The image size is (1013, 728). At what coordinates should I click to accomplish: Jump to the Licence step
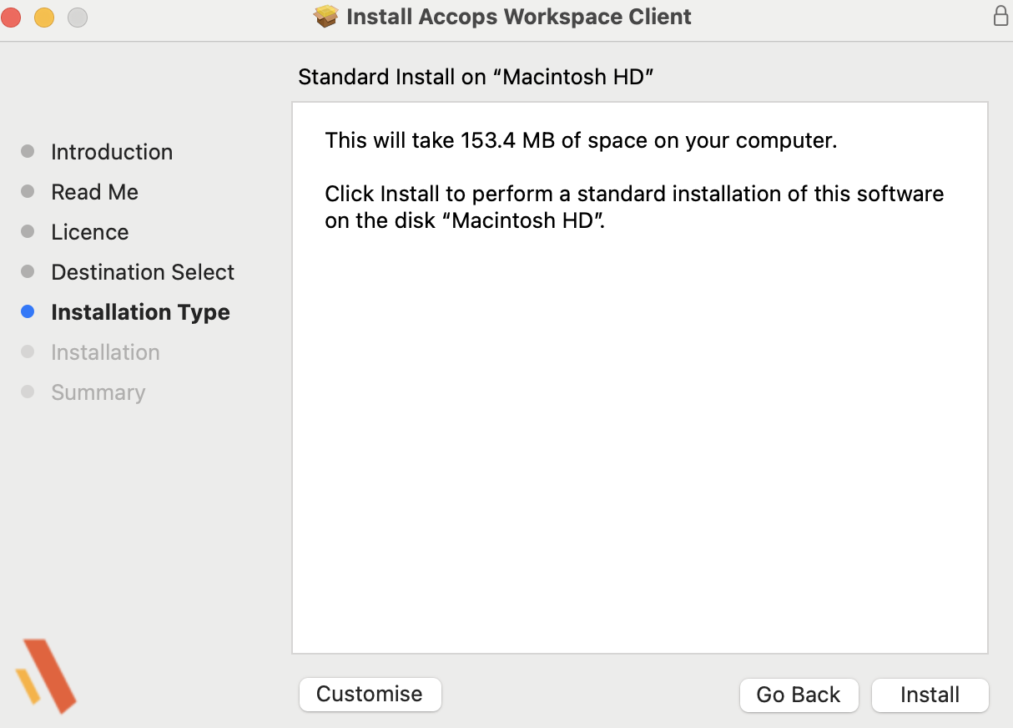pos(89,232)
